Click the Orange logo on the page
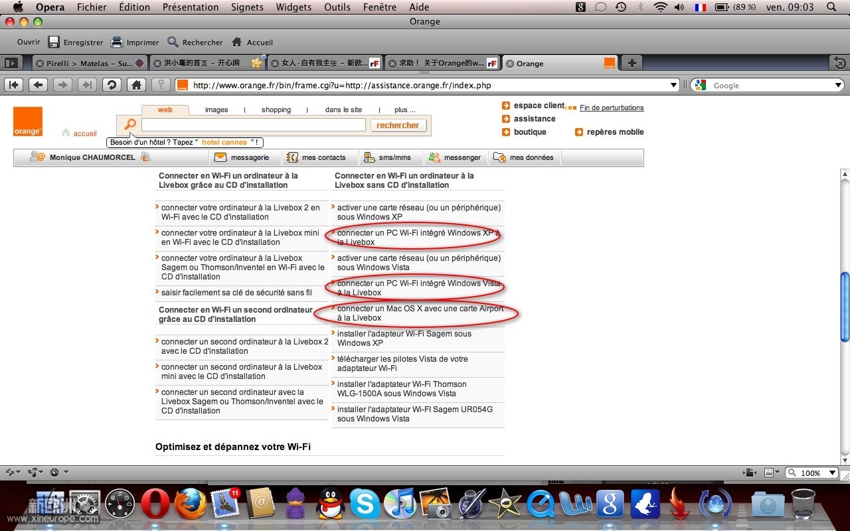 pyautogui.click(x=28, y=121)
